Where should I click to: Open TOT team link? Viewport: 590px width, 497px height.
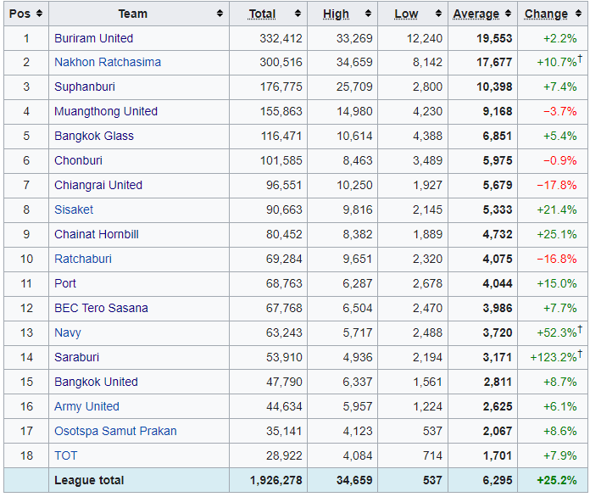[66, 455]
